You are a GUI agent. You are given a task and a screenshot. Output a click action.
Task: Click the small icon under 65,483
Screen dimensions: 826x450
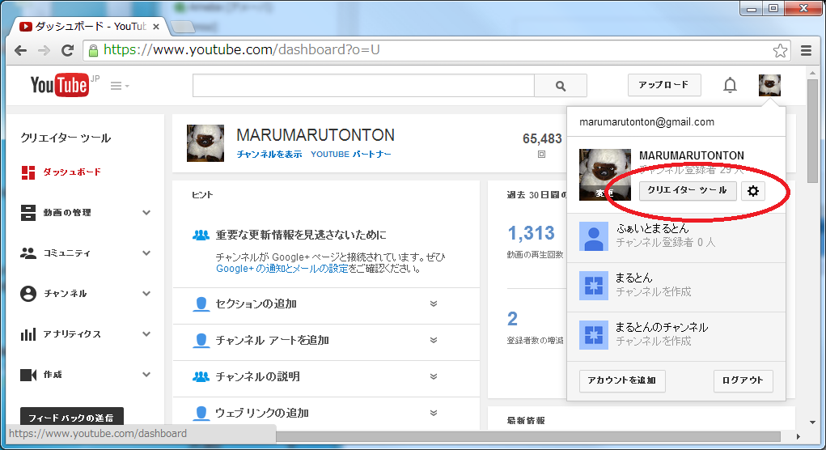tap(541, 155)
